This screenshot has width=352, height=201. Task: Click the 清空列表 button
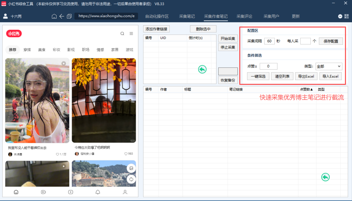(x=282, y=76)
